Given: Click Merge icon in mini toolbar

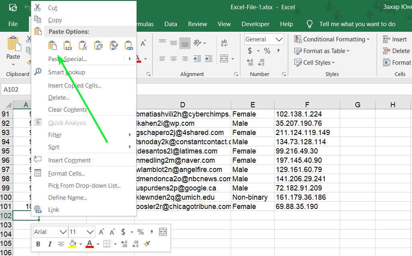Looking at the screenshot, I should coord(163,232).
